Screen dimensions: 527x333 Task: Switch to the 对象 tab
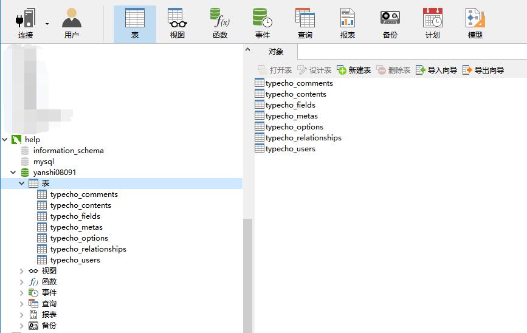(x=275, y=52)
